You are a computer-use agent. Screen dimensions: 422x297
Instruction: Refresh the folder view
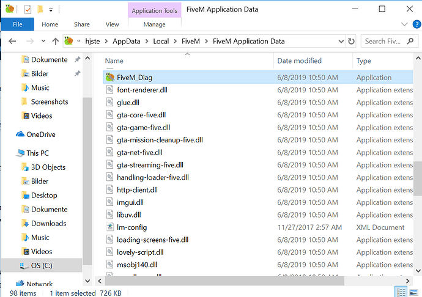pos(351,42)
